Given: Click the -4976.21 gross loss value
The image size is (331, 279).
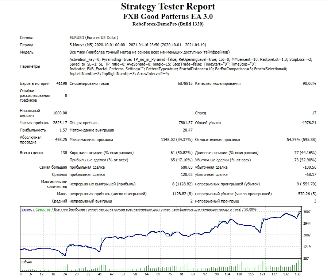Looking at the screenshot, I should (308, 123).
